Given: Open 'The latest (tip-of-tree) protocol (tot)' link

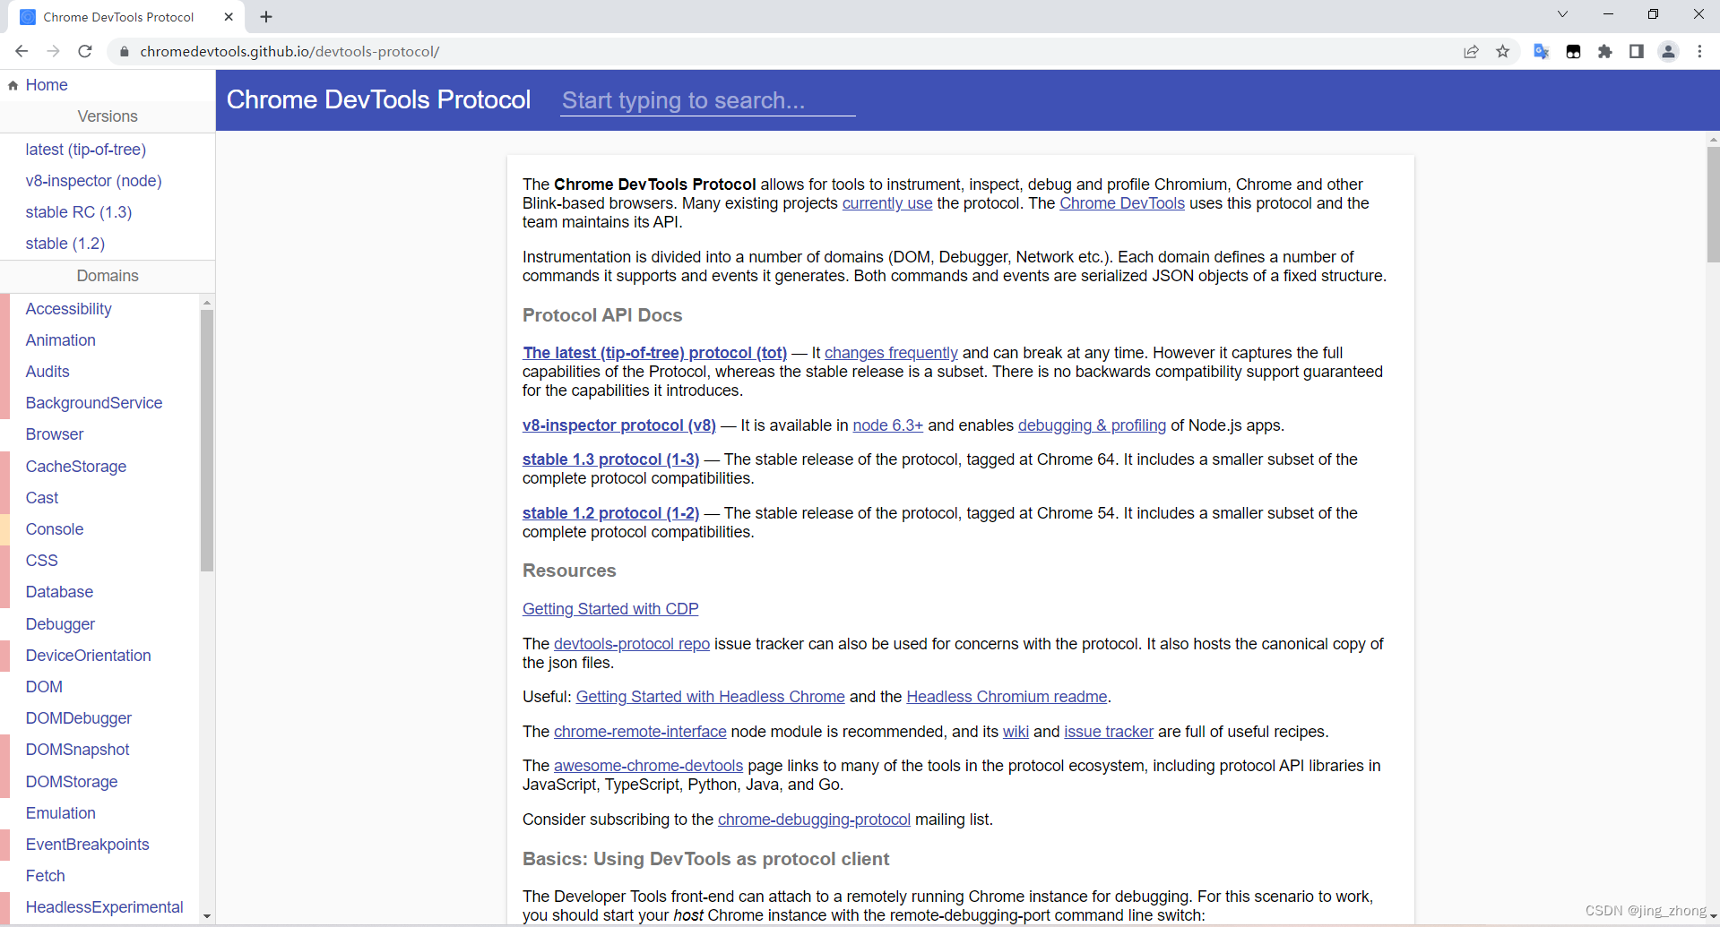Looking at the screenshot, I should [654, 353].
